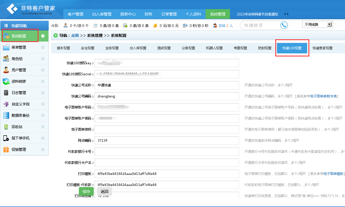This screenshot has width=345, height=207.
Task: Open the 报表中心 top menu
Action: coord(128,14)
